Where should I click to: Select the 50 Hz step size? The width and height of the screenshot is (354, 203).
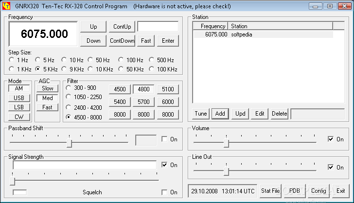click(99, 60)
